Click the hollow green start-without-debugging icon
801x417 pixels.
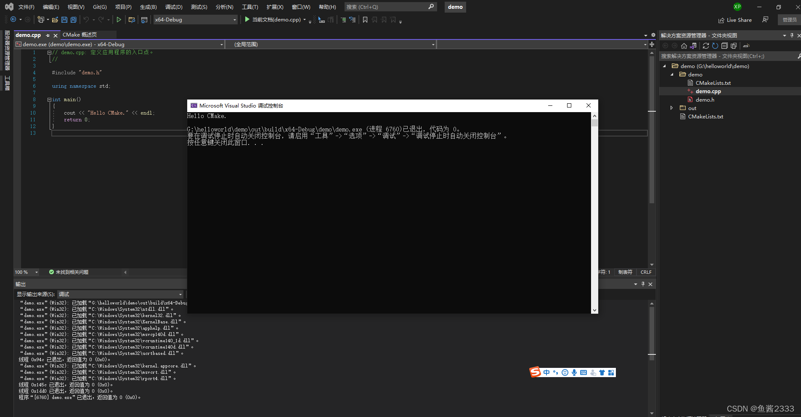click(119, 20)
